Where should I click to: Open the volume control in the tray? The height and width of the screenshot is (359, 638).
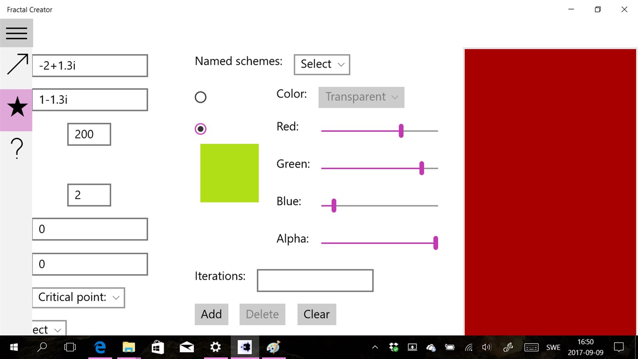click(x=486, y=347)
